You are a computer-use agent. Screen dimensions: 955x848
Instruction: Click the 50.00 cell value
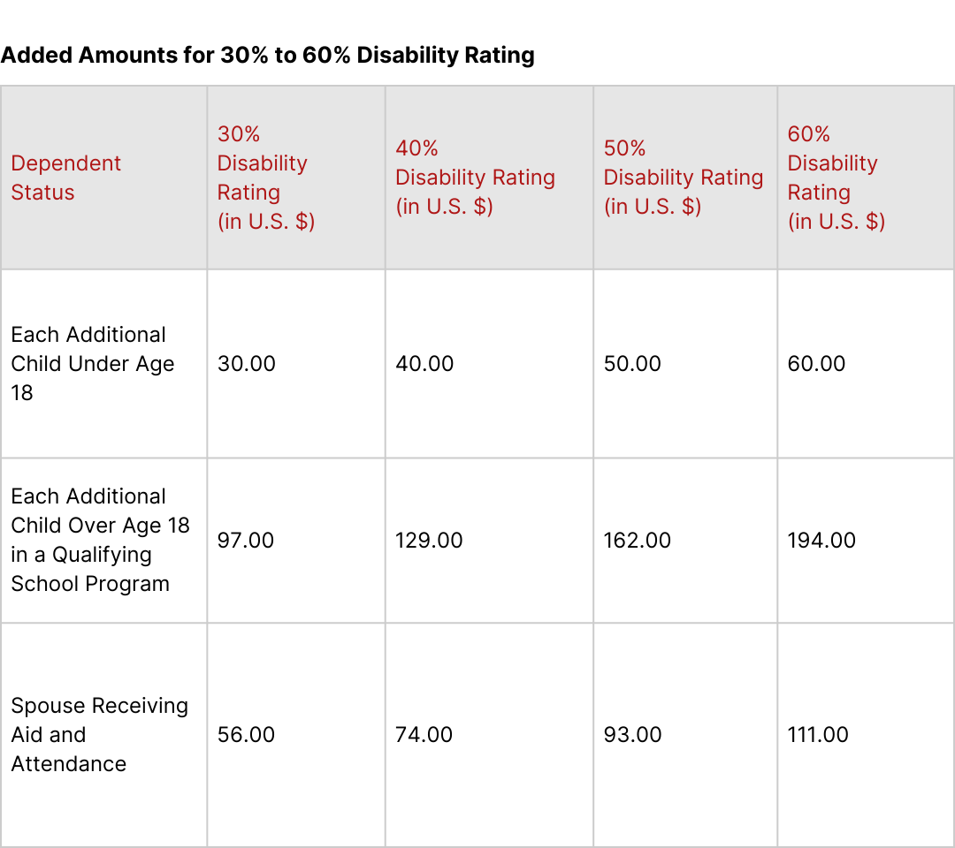click(x=632, y=364)
